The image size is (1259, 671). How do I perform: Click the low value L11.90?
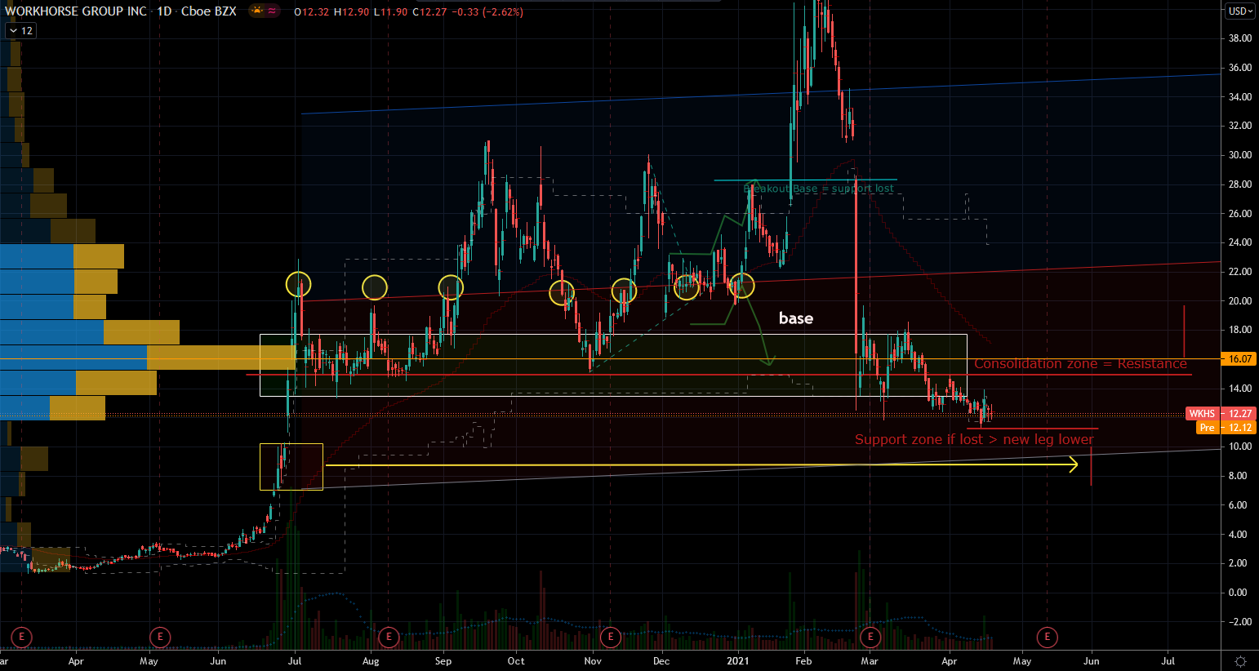pos(392,12)
